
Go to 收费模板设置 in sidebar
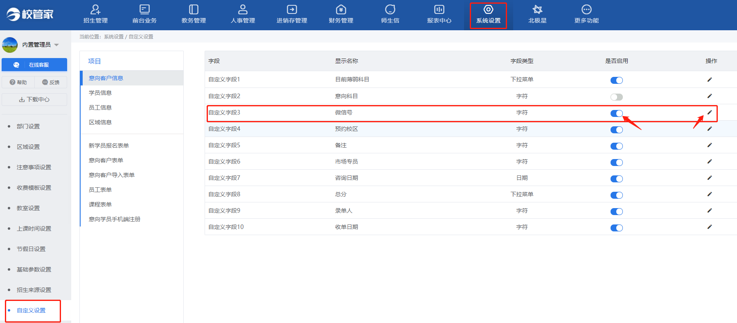coord(34,188)
